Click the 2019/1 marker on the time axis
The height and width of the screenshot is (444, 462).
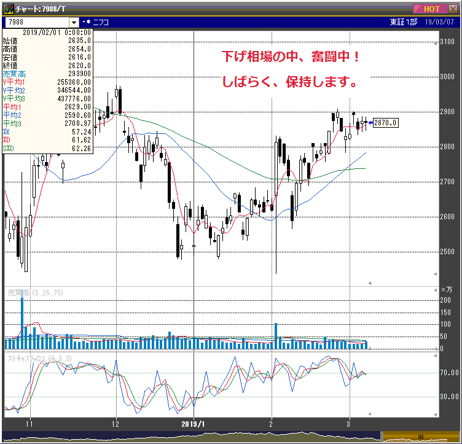(x=193, y=424)
